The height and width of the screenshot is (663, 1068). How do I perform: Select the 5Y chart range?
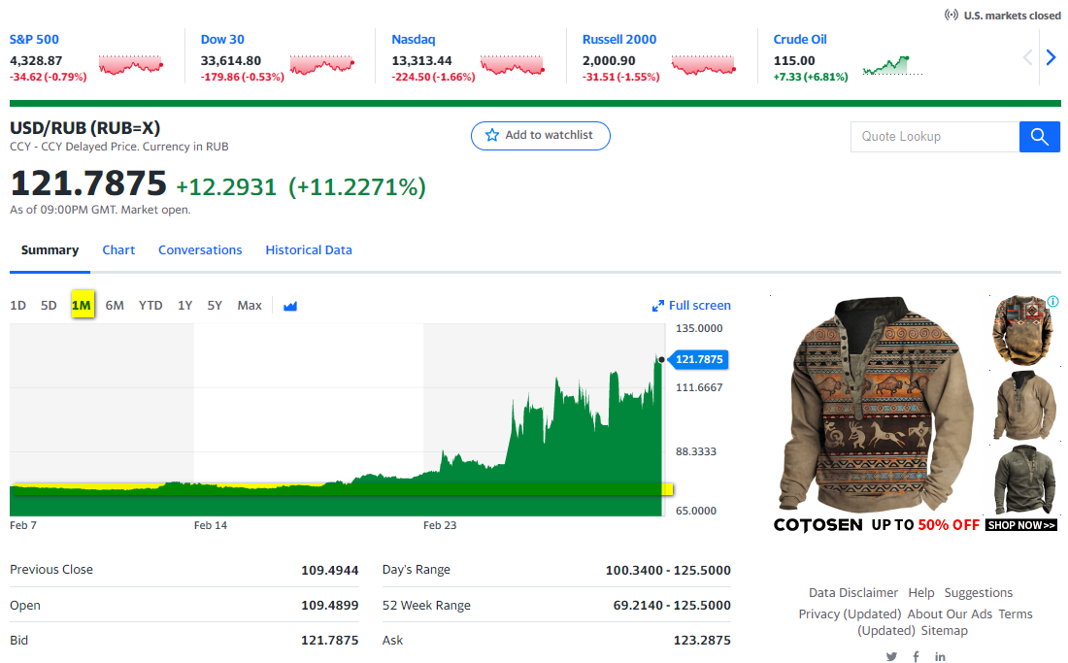pos(215,306)
